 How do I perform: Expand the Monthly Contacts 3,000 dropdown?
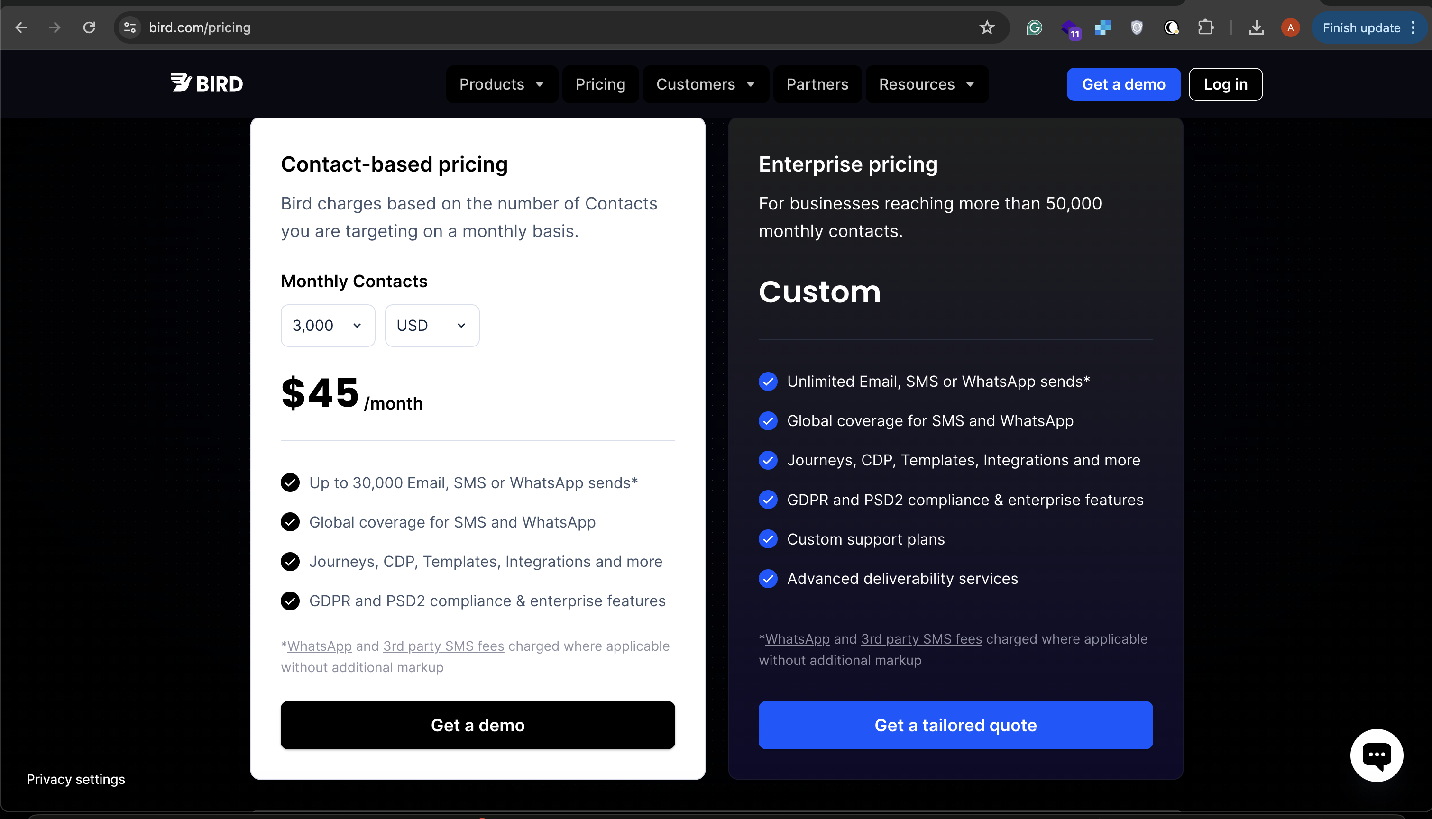[x=328, y=325]
